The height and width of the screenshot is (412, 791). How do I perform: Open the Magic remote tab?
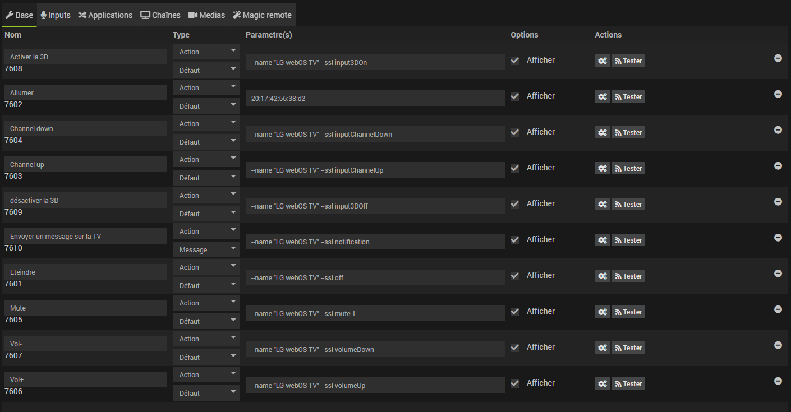(x=262, y=15)
